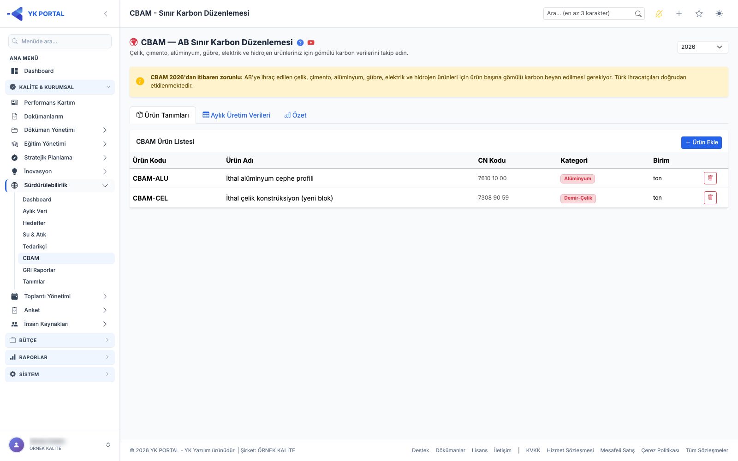The width and height of the screenshot is (738, 461).
Task: Click the user avatar icon
Action: click(x=17, y=445)
